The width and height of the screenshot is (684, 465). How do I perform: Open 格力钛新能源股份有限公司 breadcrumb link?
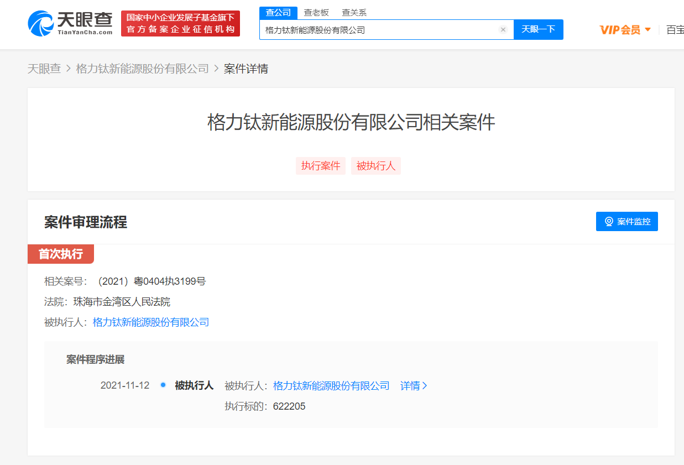click(142, 69)
